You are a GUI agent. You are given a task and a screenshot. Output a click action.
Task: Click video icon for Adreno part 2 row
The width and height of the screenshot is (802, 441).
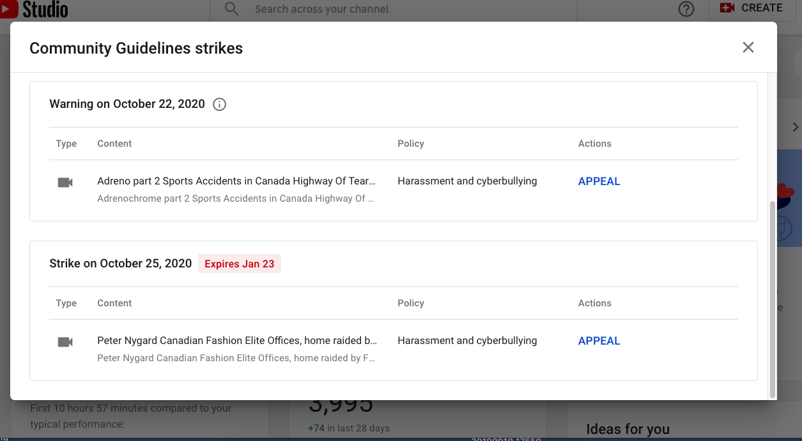pos(65,183)
